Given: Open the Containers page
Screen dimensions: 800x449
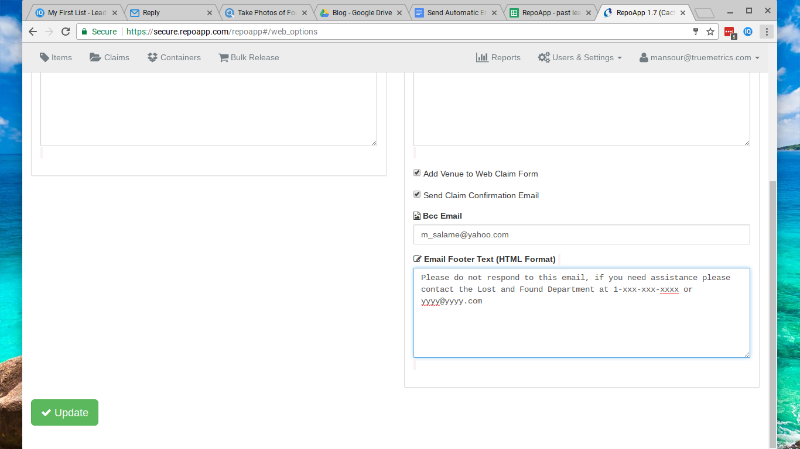Looking at the screenshot, I should click(174, 57).
